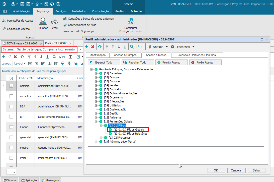
Task: Expand [14] Administrativo (Portal) node
Action: click(96, 142)
